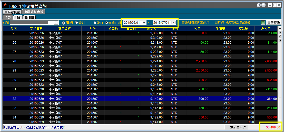Click price cell 9,243.00

tap(156, 85)
